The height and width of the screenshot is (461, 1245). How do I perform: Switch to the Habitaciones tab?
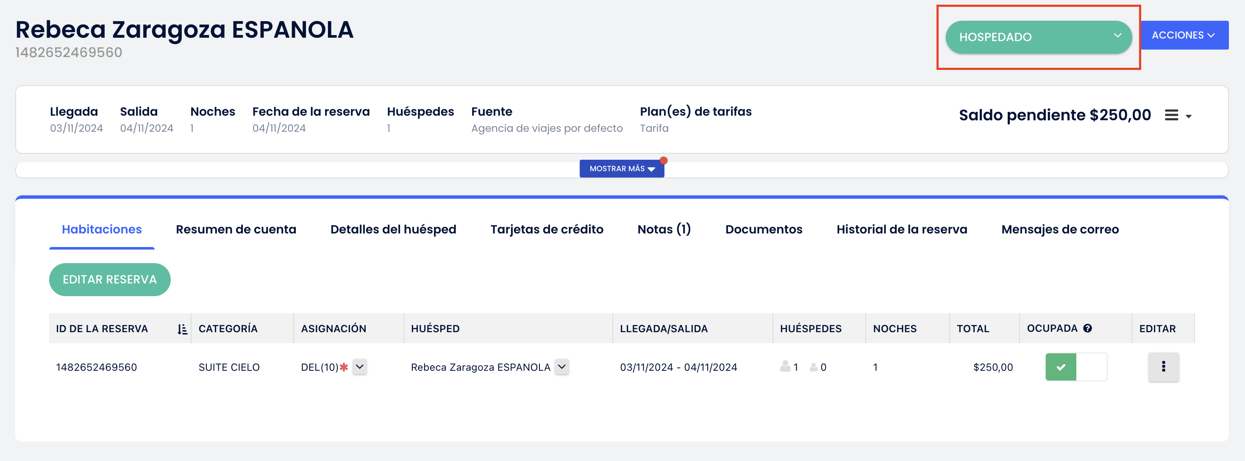click(102, 229)
